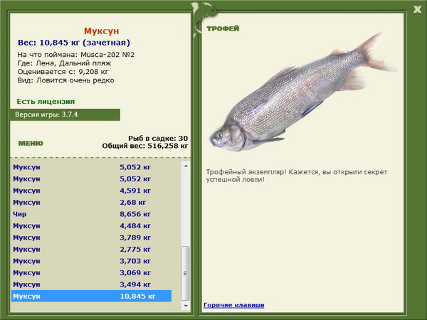Click the orange Муксун fish title
This screenshot has height=320, width=427.
101,31
